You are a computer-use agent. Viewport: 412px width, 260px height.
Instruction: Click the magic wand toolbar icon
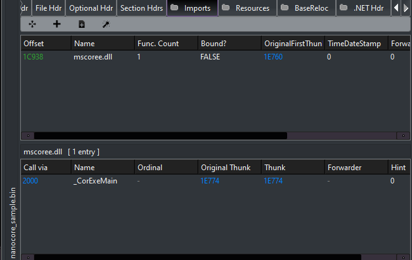click(106, 25)
